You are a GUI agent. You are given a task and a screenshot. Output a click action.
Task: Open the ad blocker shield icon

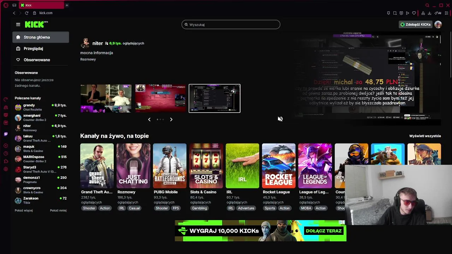(401, 13)
